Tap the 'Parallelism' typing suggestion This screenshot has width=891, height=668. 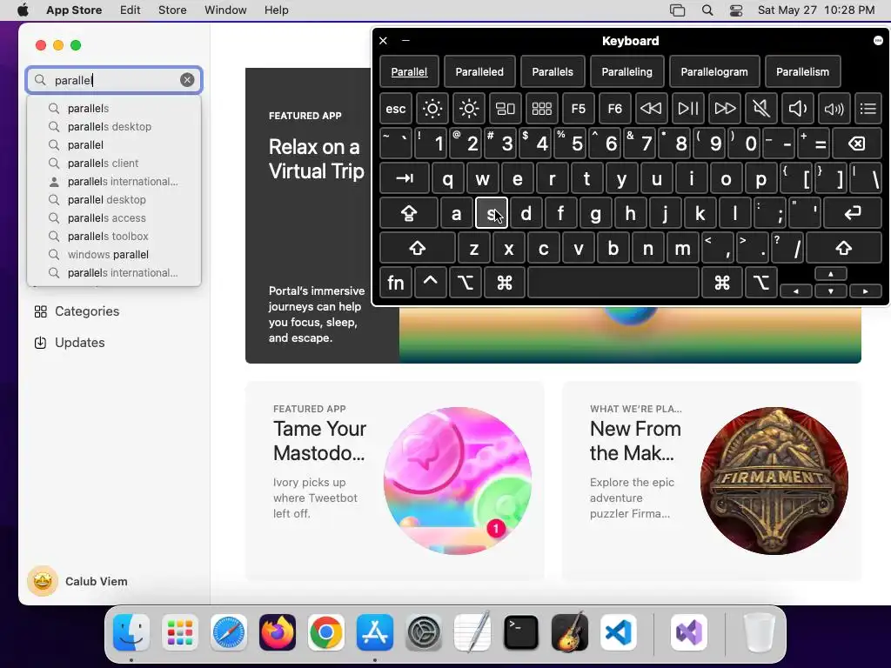(802, 72)
